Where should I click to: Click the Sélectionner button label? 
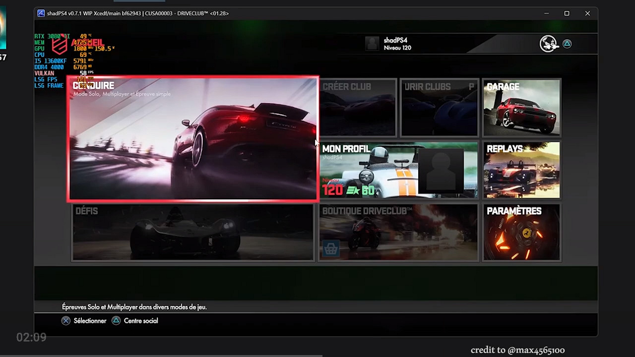90,321
